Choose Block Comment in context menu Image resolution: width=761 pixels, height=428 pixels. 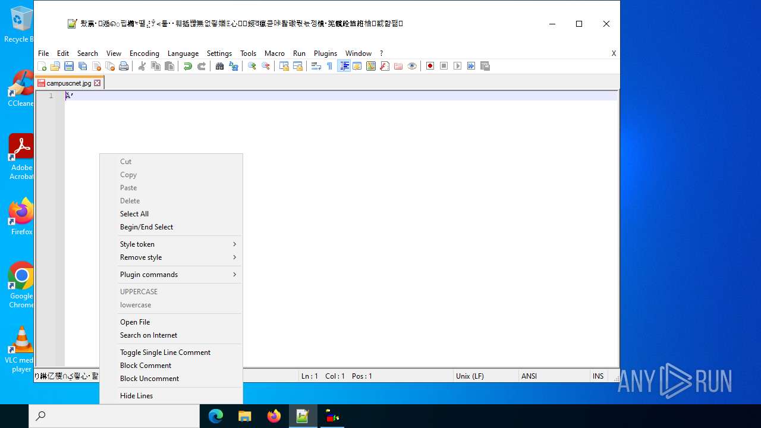pos(171,366)
